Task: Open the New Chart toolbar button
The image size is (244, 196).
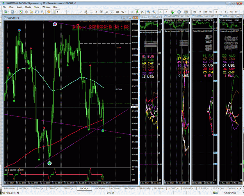Action: coord(5,12)
